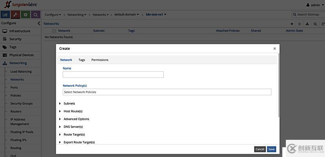Click the Subnets column header
325x157 pixels.
(x=99, y=30)
